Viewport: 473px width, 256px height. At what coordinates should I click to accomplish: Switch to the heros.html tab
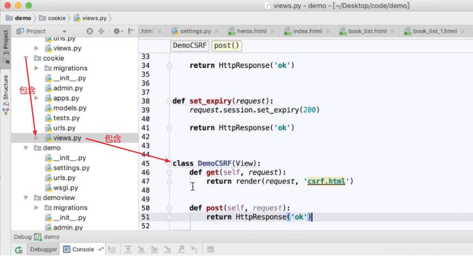coord(251,31)
